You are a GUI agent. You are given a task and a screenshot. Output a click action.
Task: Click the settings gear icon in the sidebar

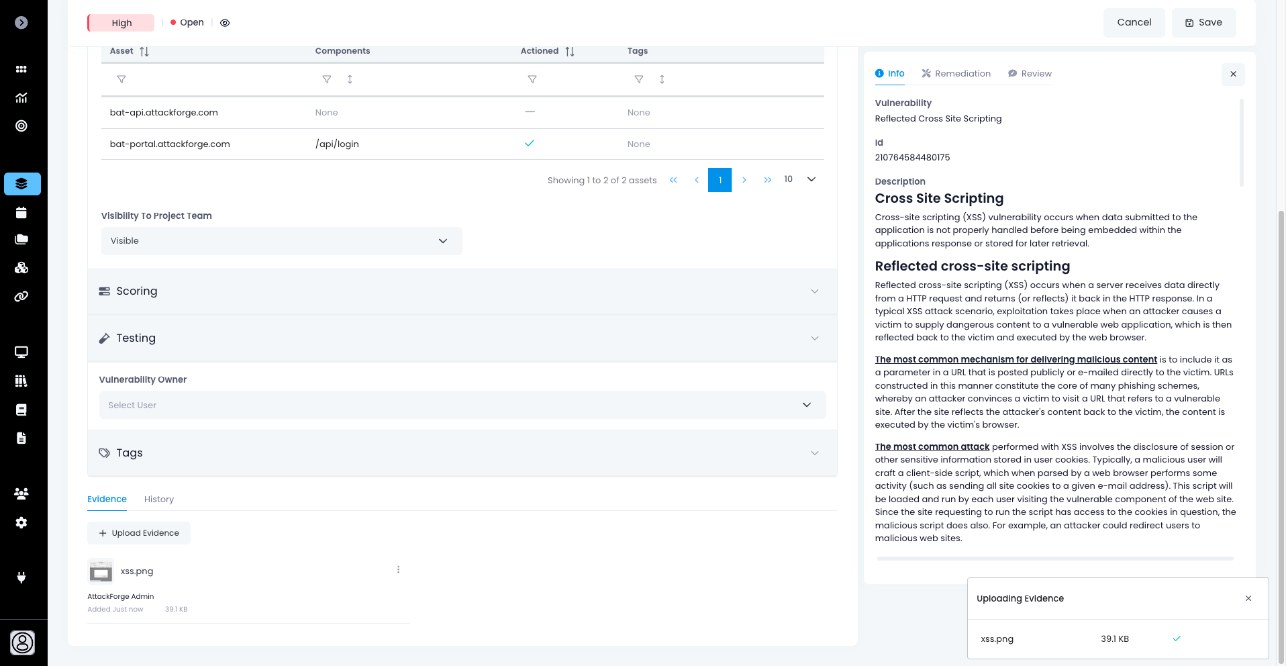click(x=21, y=522)
